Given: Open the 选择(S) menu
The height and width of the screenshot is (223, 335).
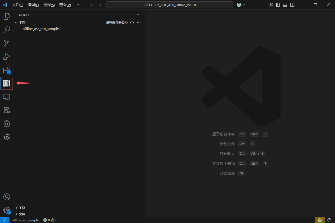Looking at the screenshot, I should (49, 5).
